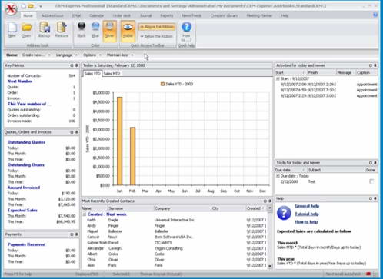Pin the Most Recently Created Contacts panel
The image size is (383, 279).
(x=270, y=201)
